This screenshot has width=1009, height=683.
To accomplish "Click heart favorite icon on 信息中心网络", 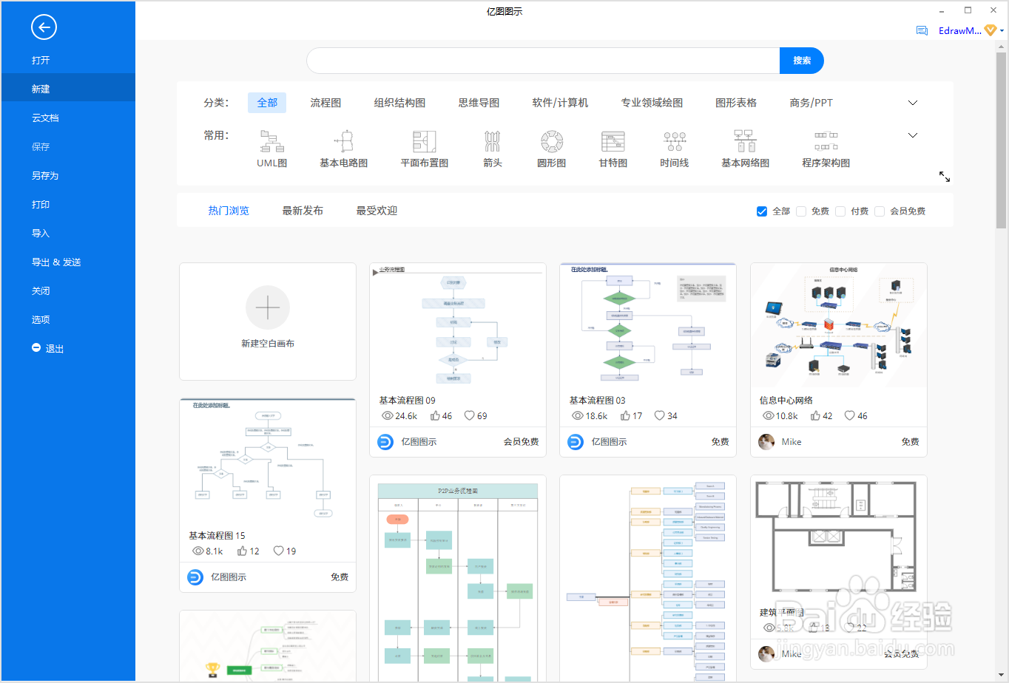I will [x=850, y=416].
